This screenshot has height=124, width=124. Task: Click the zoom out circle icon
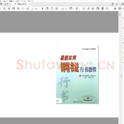coord(52,8)
